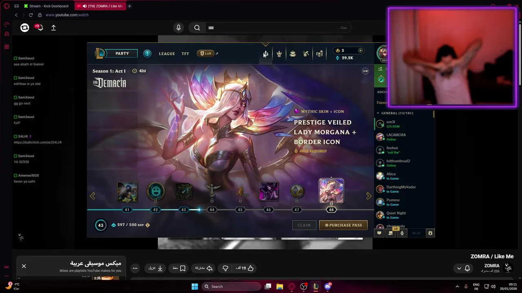
Task: Click the download (تنزيل) button
Action: point(156,268)
